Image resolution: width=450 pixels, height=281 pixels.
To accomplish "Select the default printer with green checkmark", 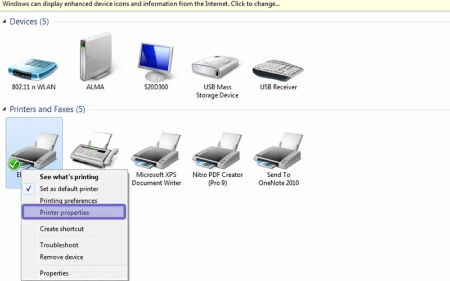I will click(33, 151).
